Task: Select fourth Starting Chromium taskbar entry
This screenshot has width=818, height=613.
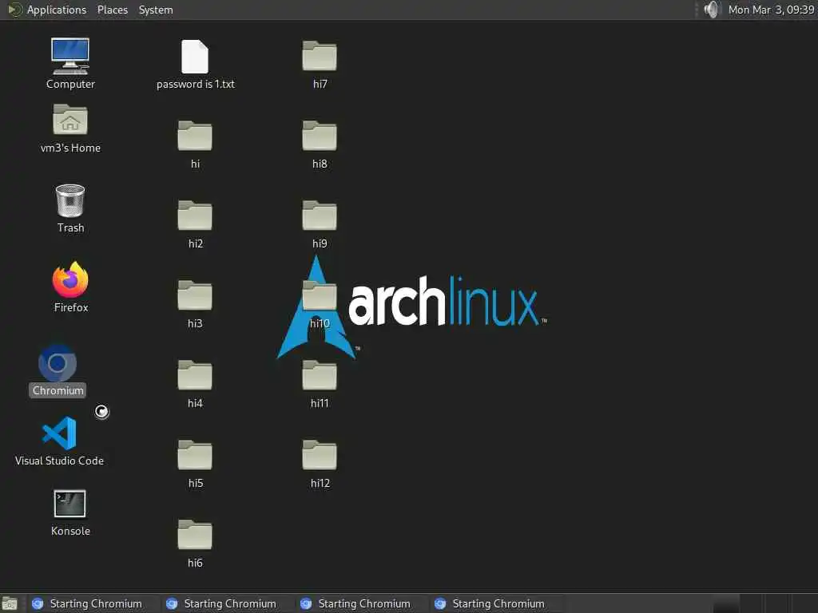Action: 494,603
